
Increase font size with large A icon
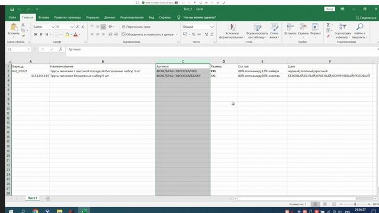(78, 27)
